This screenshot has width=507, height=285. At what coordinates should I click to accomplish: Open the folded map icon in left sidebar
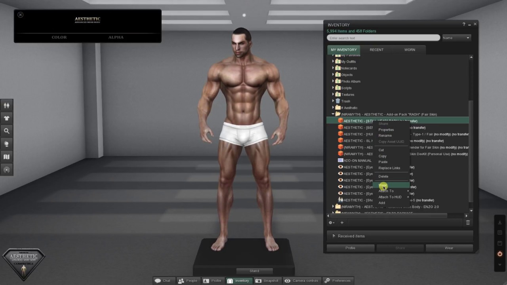click(x=6, y=157)
